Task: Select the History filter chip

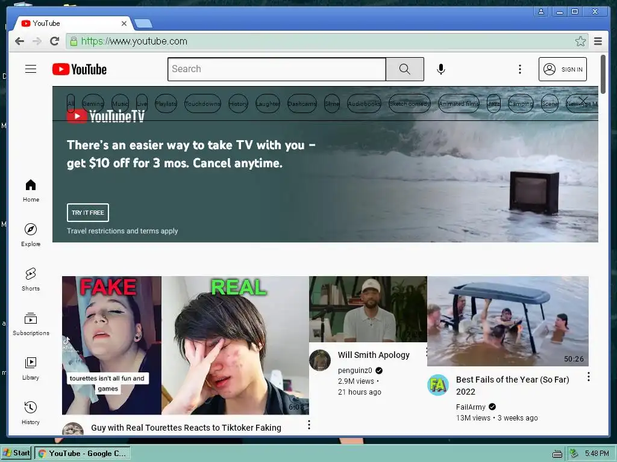Action: click(x=238, y=103)
